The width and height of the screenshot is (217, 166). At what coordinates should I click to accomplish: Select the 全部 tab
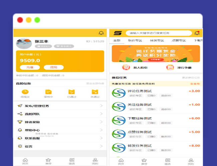pyautogui.click(x=117, y=41)
